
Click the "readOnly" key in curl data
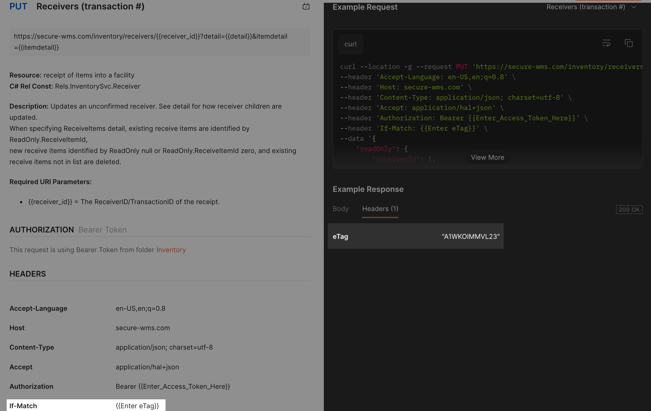[x=376, y=149]
